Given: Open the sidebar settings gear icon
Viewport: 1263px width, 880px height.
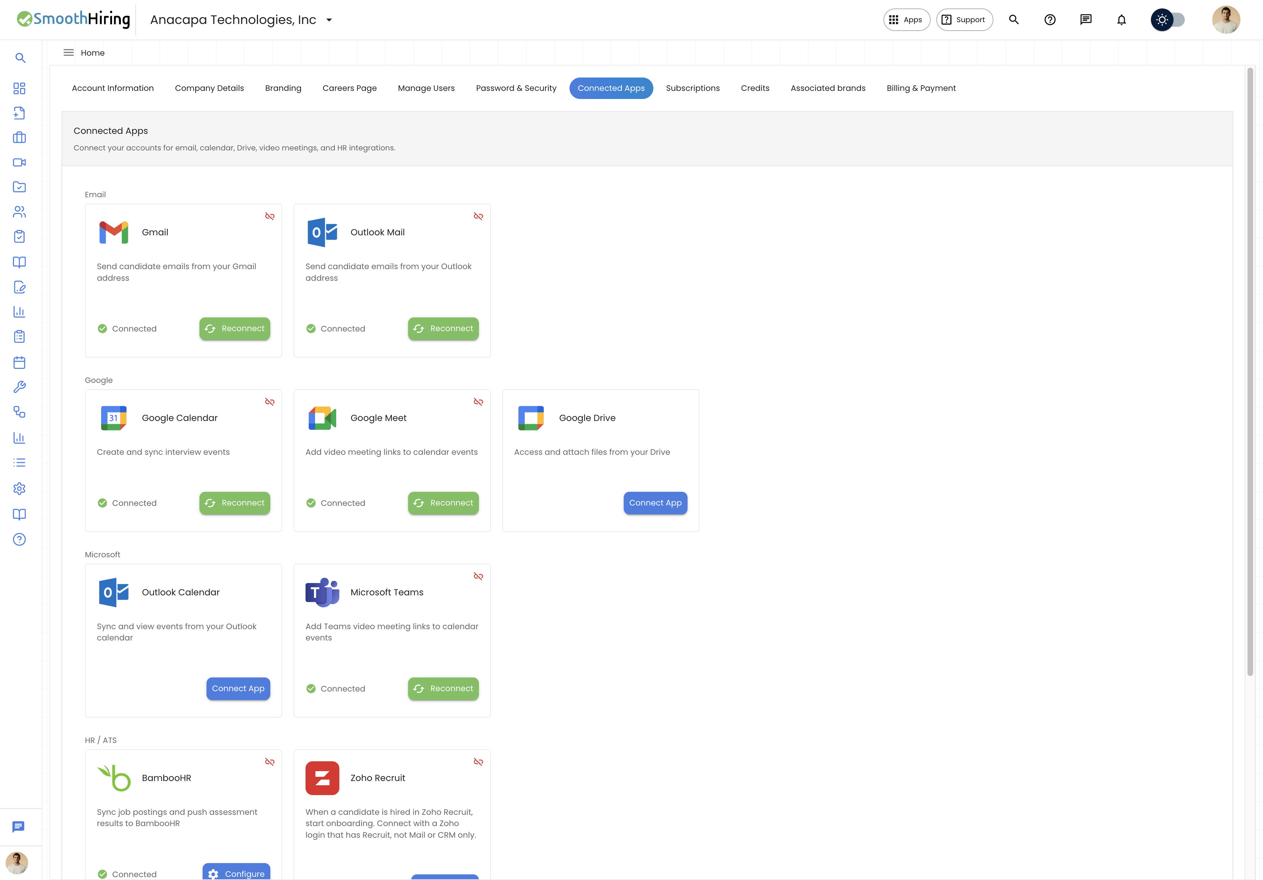Looking at the screenshot, I should click(19, 488).
